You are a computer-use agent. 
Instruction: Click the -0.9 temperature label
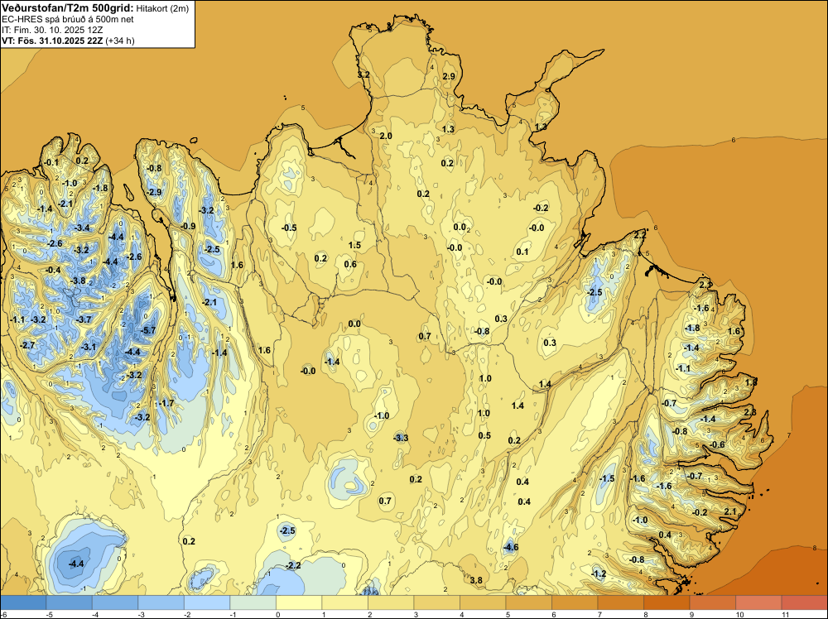pyautogui.click(x=188, y=226)
